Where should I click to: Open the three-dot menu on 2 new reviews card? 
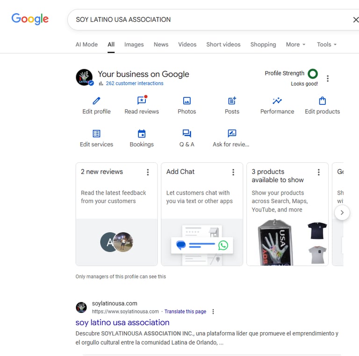tap(148, 172)
